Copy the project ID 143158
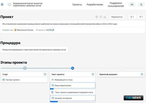Viewport: 146px width, 103px height. click(53, 30)
